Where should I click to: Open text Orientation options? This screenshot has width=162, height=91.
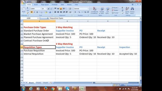64,9
